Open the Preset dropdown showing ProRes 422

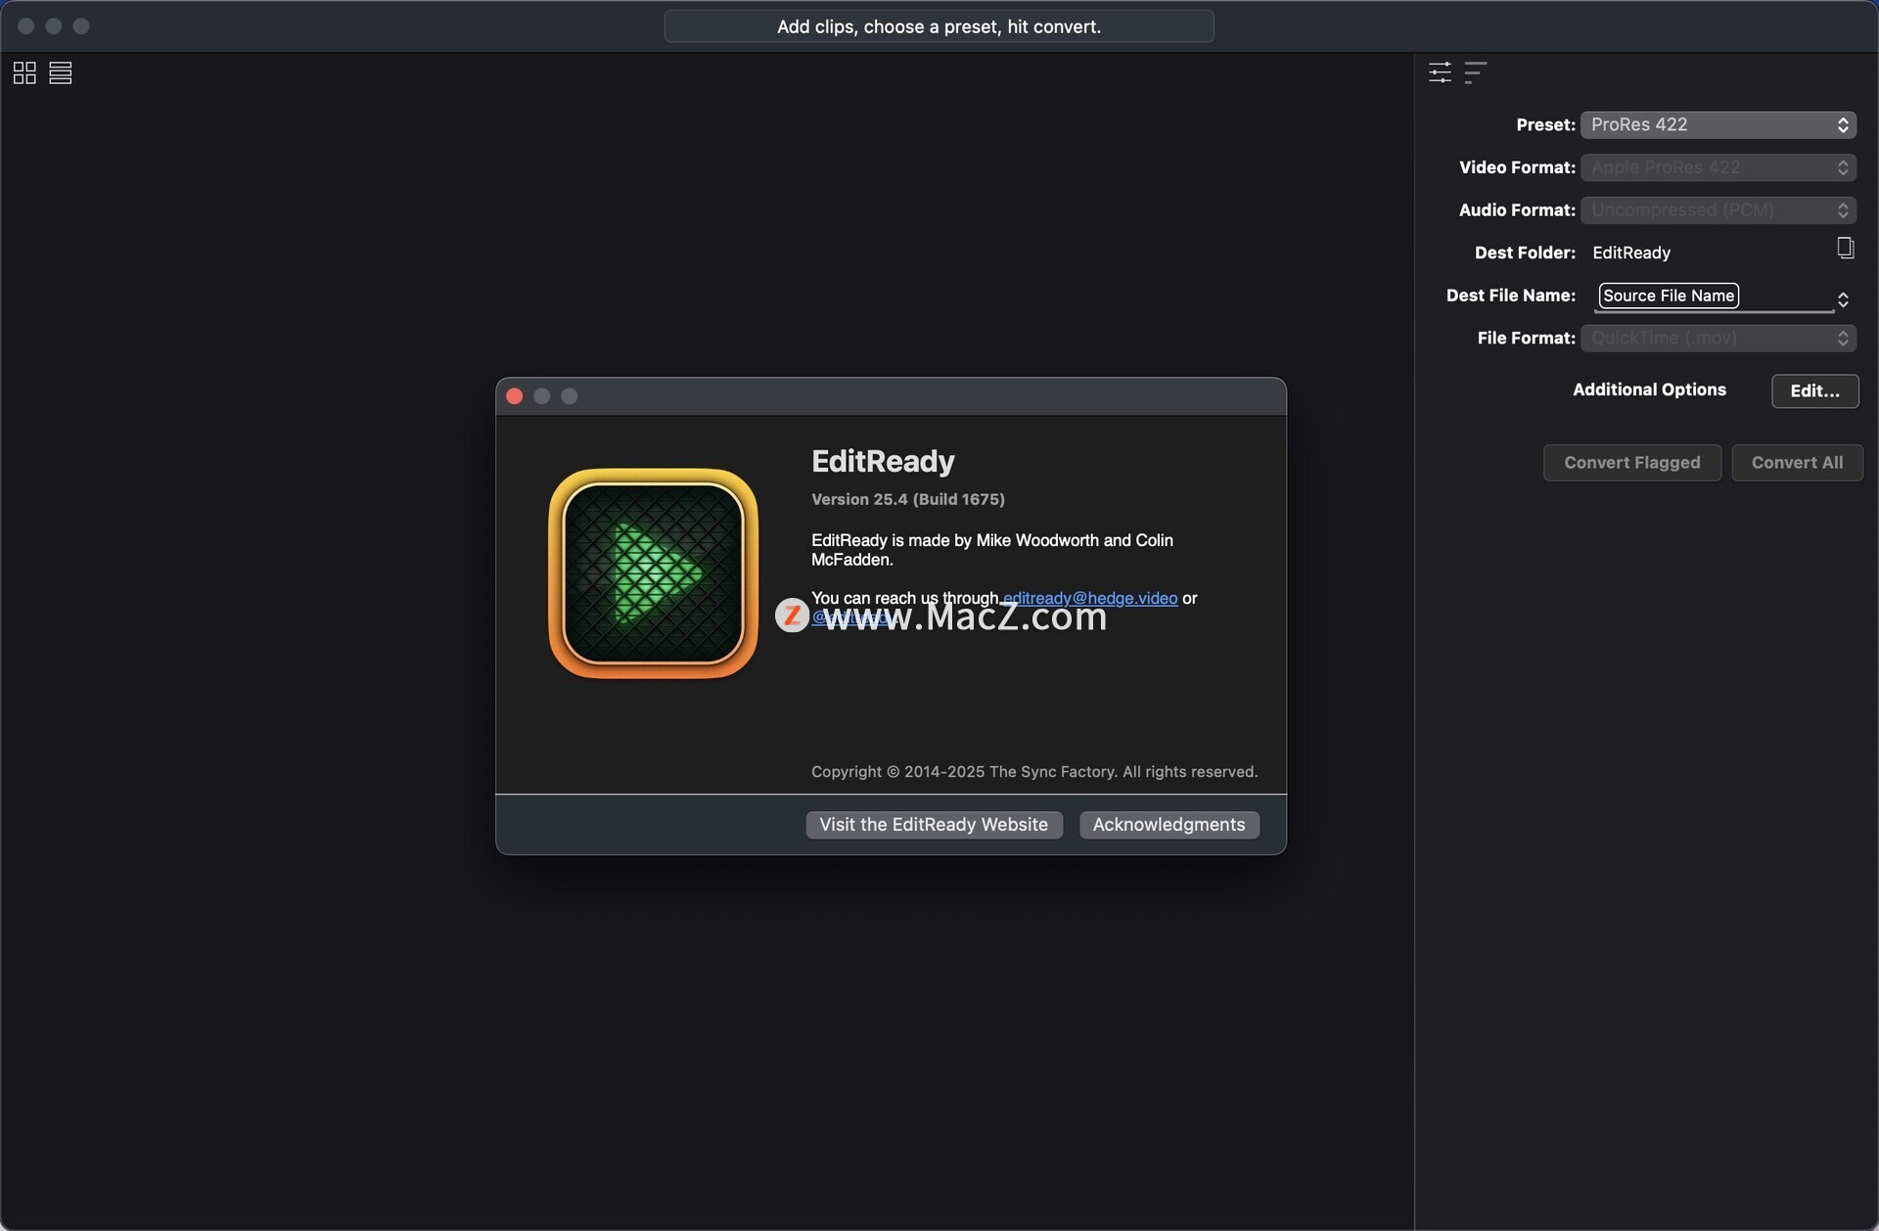click(x=1718, y=125)
